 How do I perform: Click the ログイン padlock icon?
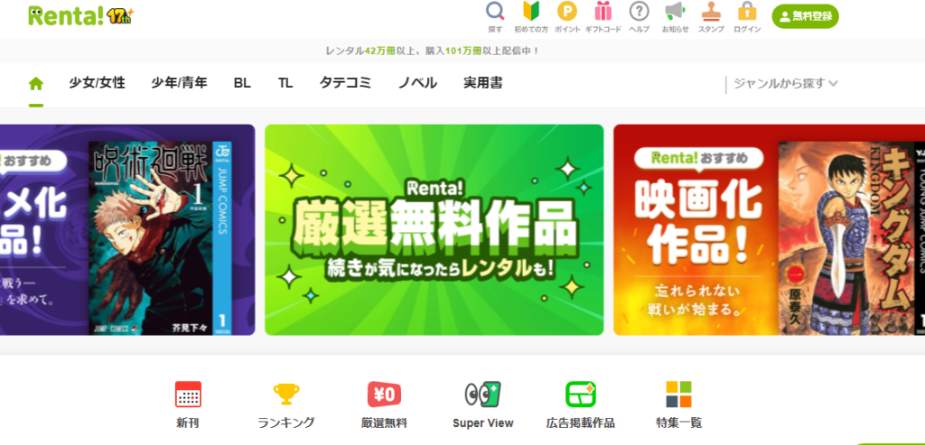click(747, 12)
